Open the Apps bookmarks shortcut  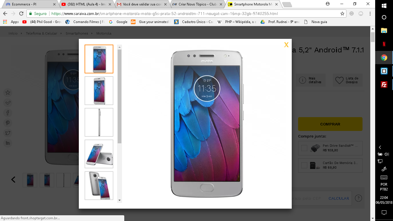11,22
